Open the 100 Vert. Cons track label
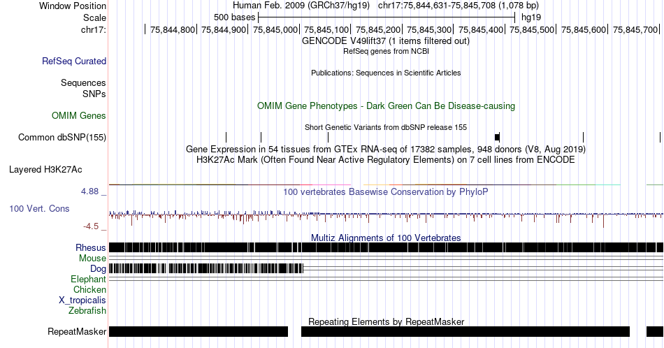 [x=39, y=208]
